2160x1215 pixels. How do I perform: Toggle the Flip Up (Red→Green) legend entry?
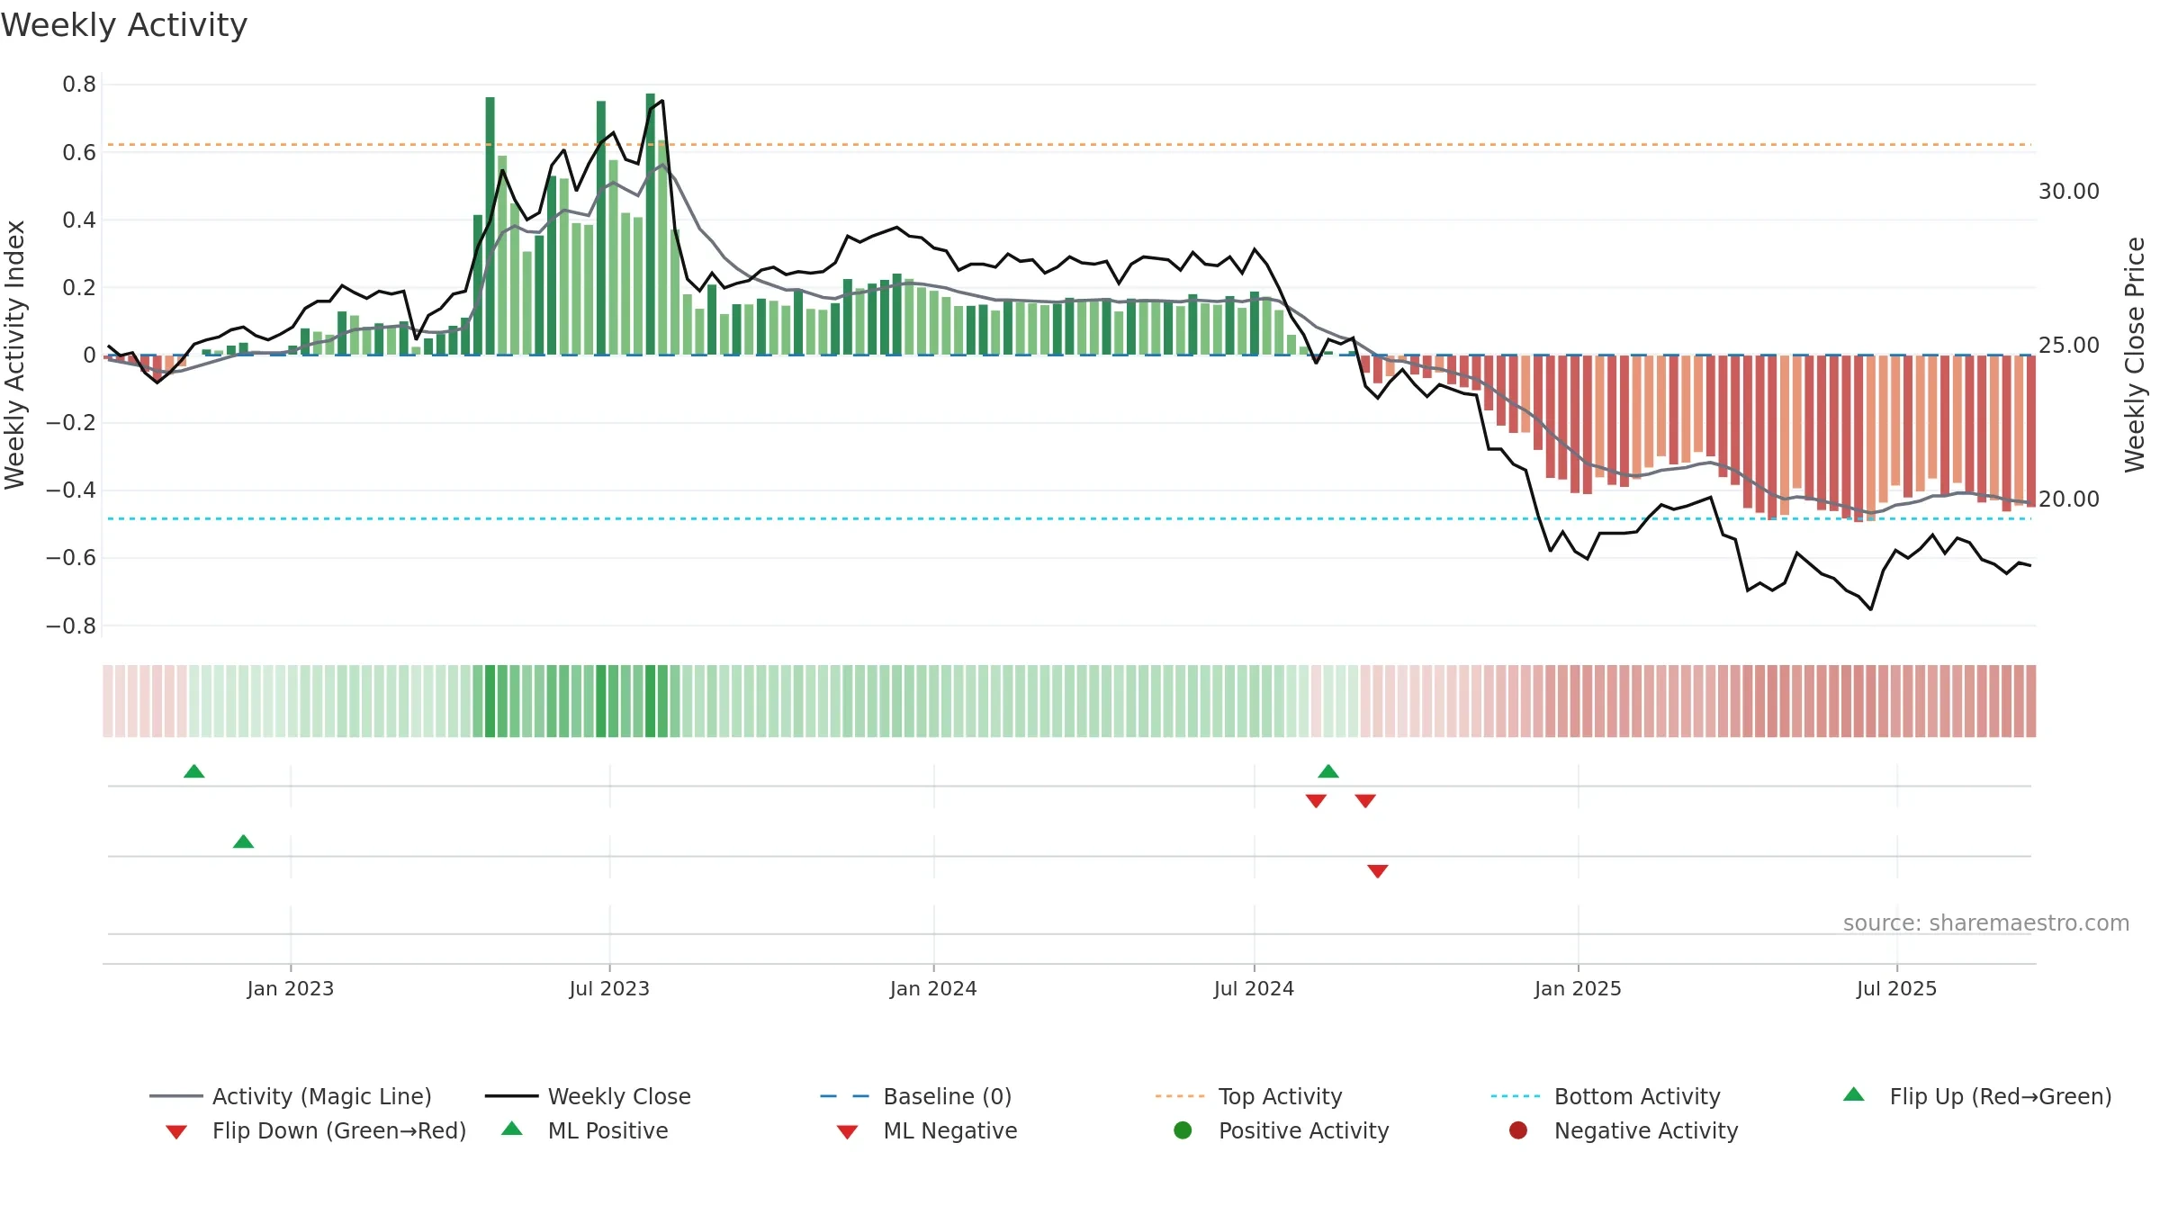tap(1977, 1096)
